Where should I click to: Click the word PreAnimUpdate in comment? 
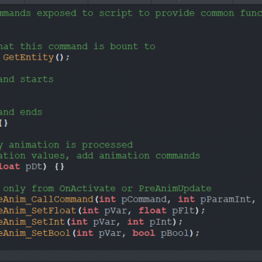pyautogui.click(x=175, y=189)
